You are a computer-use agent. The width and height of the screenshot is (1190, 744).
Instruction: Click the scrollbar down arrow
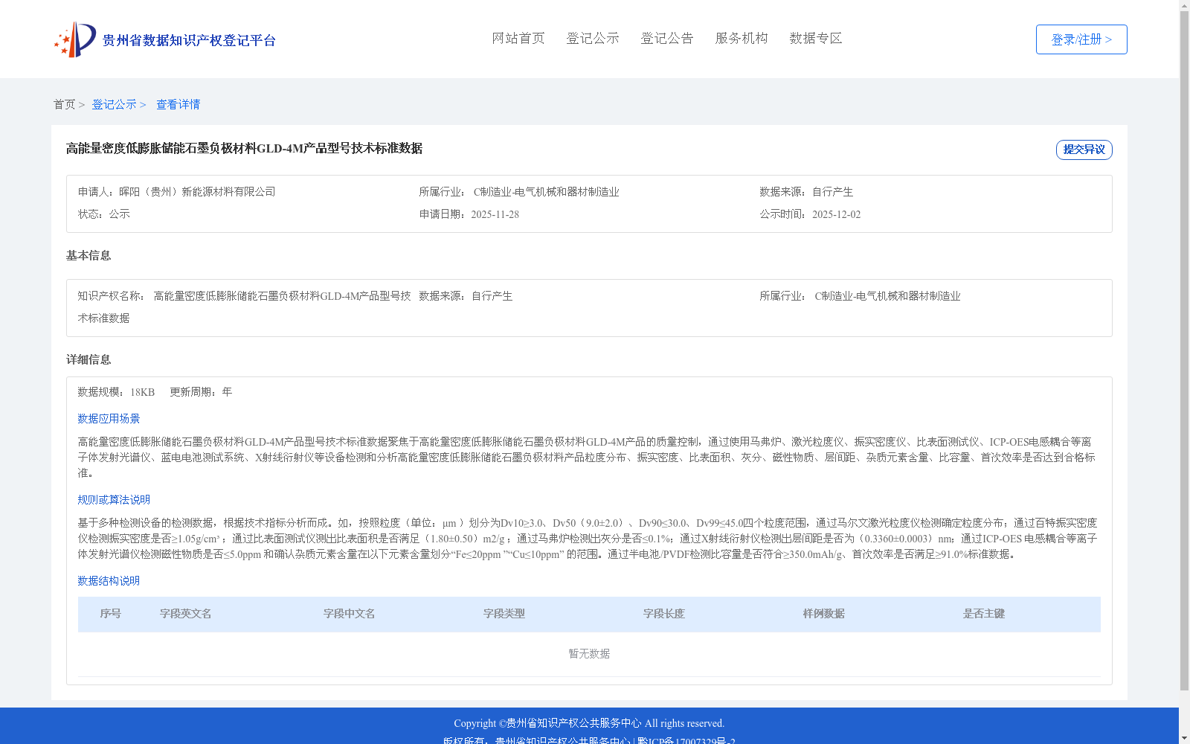pyautogui.click(x=1184, y=738)
